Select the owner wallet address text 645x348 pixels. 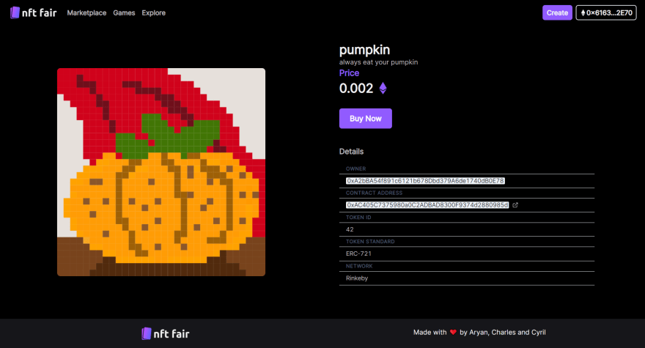click(425, 181)
